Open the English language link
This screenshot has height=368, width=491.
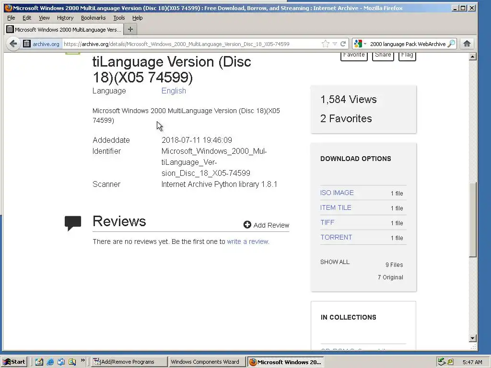tap(174, 91)
